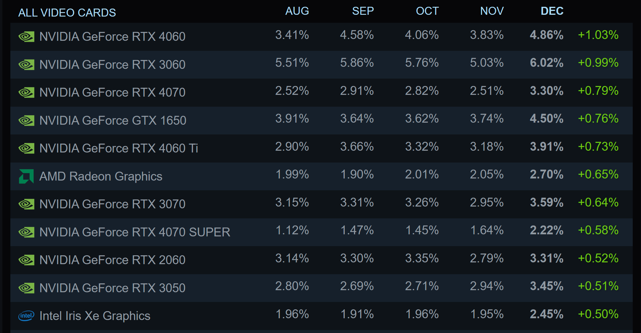The width and height of the screenshot is (641, 333).
Task: Click the NVIDIA logo beside RTX 3050
Action: 26,288
